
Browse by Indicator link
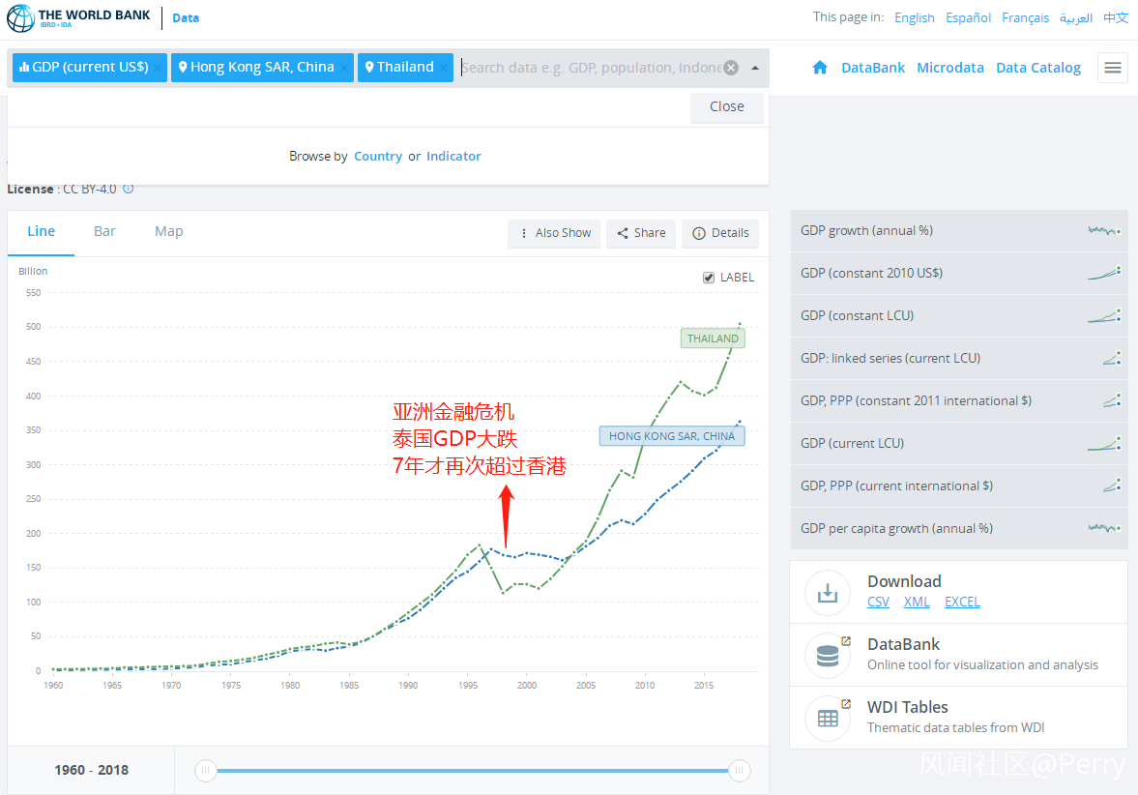(x=453, y=156)
